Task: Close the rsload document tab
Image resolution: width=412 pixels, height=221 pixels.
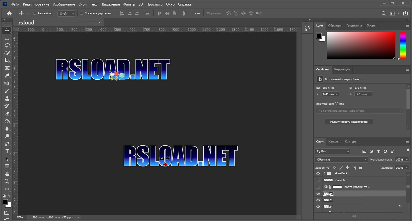Action: coord(100,22)
